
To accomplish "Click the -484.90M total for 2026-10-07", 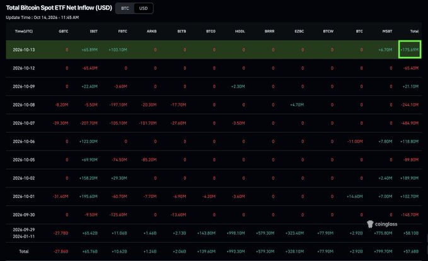I will (410, 123).
